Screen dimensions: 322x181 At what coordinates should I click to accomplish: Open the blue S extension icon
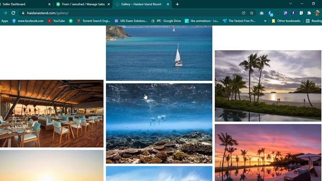tap(270, 13)
